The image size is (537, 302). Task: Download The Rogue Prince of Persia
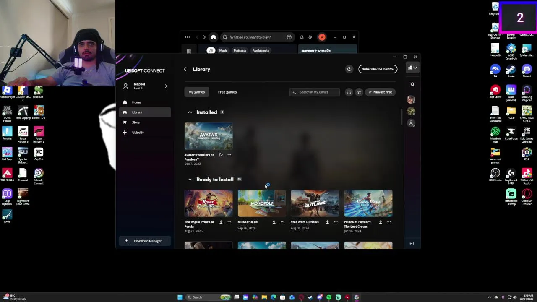(221, 222)
